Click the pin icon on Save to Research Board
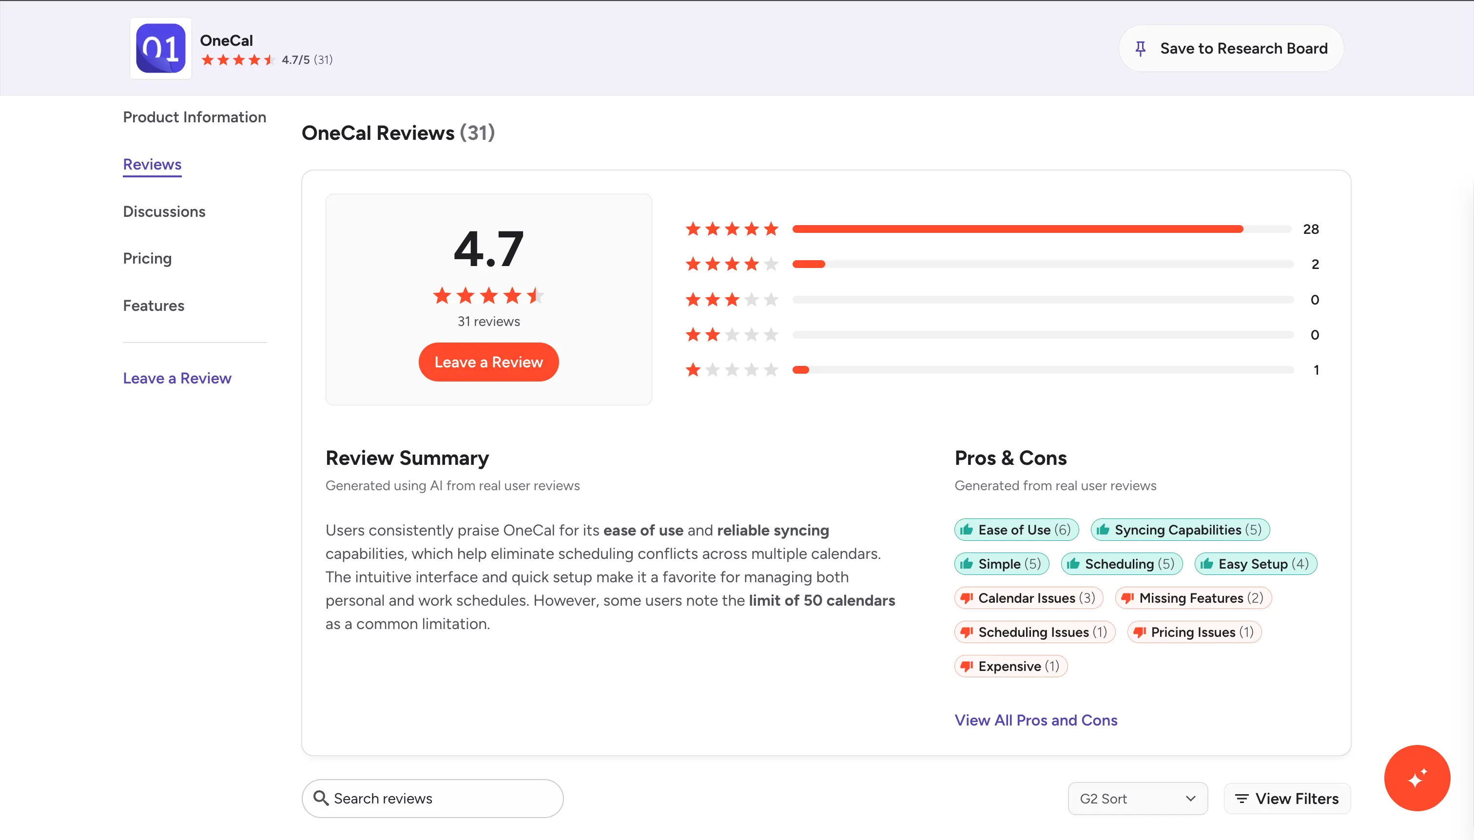This screenshot has height=840, width=1474. (1140, 48)
